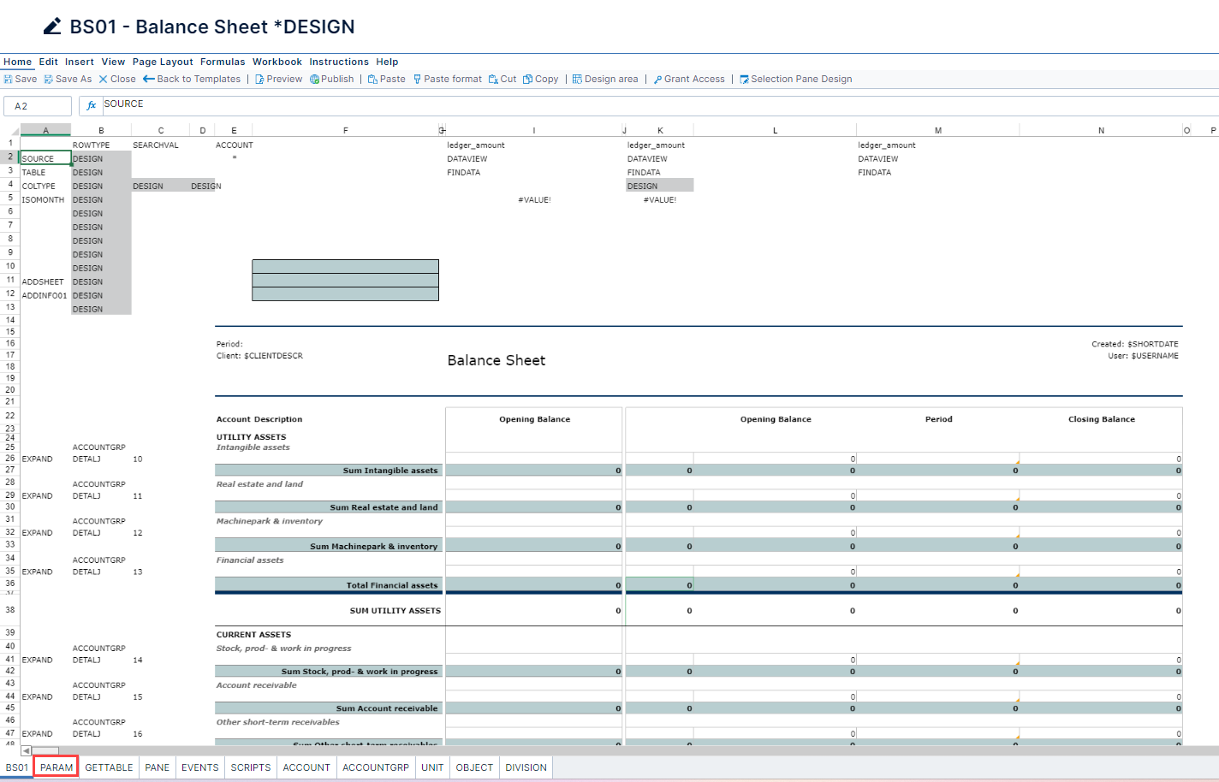Copy the selection using the Copy icon
The height and width of the screenshot is (782, 1219).
(541, 79)
